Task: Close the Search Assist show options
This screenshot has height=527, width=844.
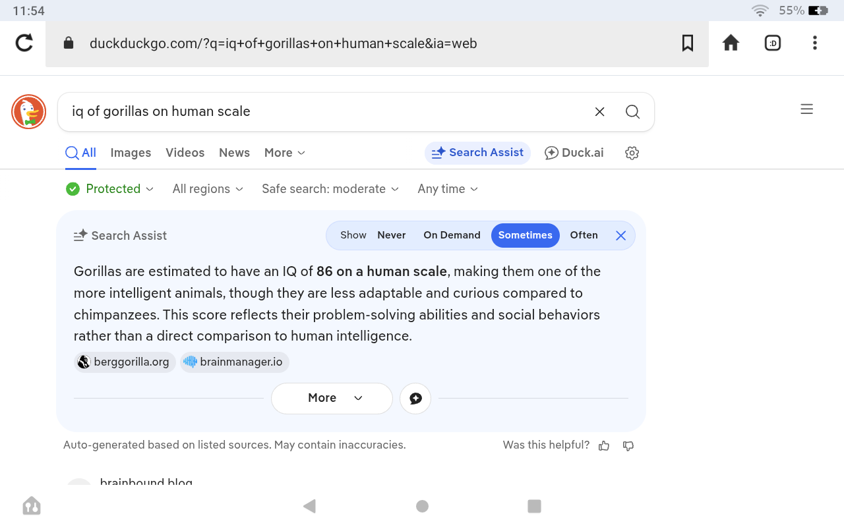Action: [620, 235]
